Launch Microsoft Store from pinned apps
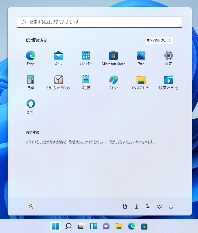 pyautogui.click(x=114, y=58)
